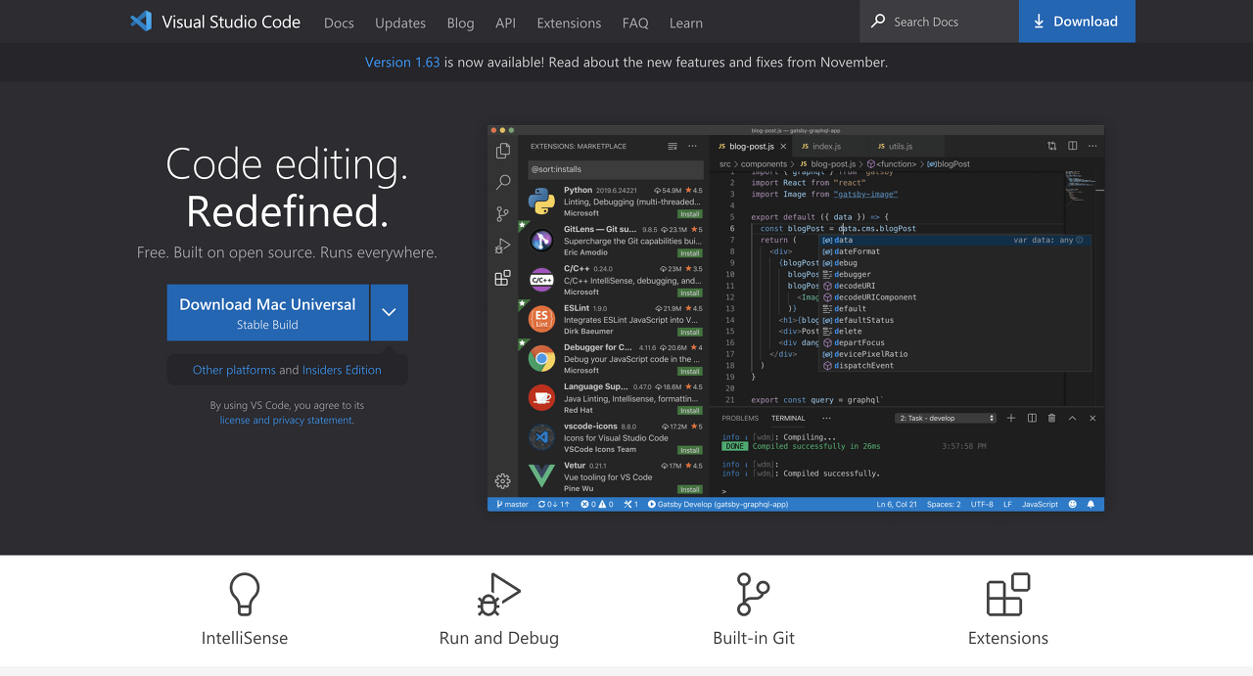Open the Docs menu item
This screenshot has width=1253, height=676.
click(x=339, y=23)
